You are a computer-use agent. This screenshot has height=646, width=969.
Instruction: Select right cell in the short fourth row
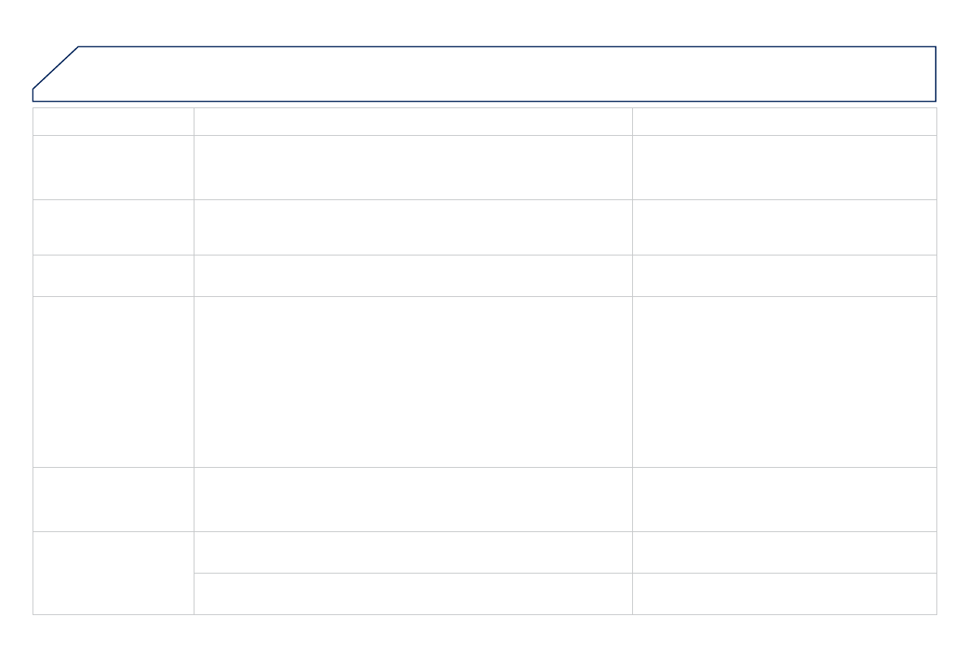point(784,275)
